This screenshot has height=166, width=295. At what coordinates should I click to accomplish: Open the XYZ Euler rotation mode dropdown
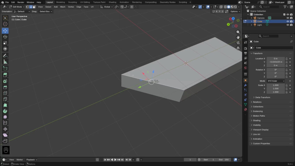pyautogui.click(x=276, y=81)
